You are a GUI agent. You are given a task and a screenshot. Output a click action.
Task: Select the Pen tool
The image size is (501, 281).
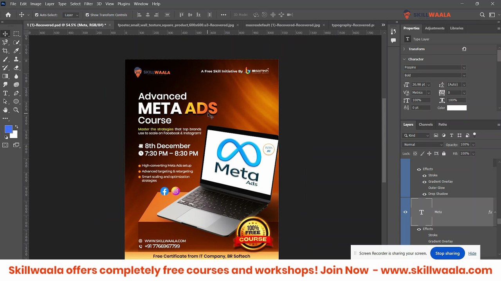click(x=16, y=93)
